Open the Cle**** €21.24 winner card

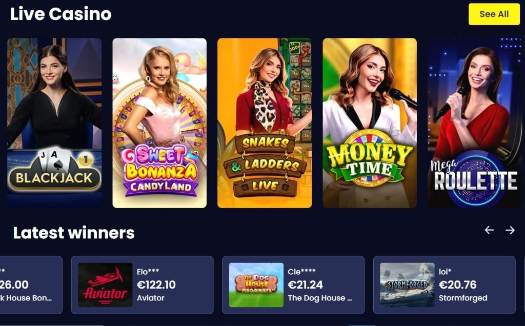293,285
